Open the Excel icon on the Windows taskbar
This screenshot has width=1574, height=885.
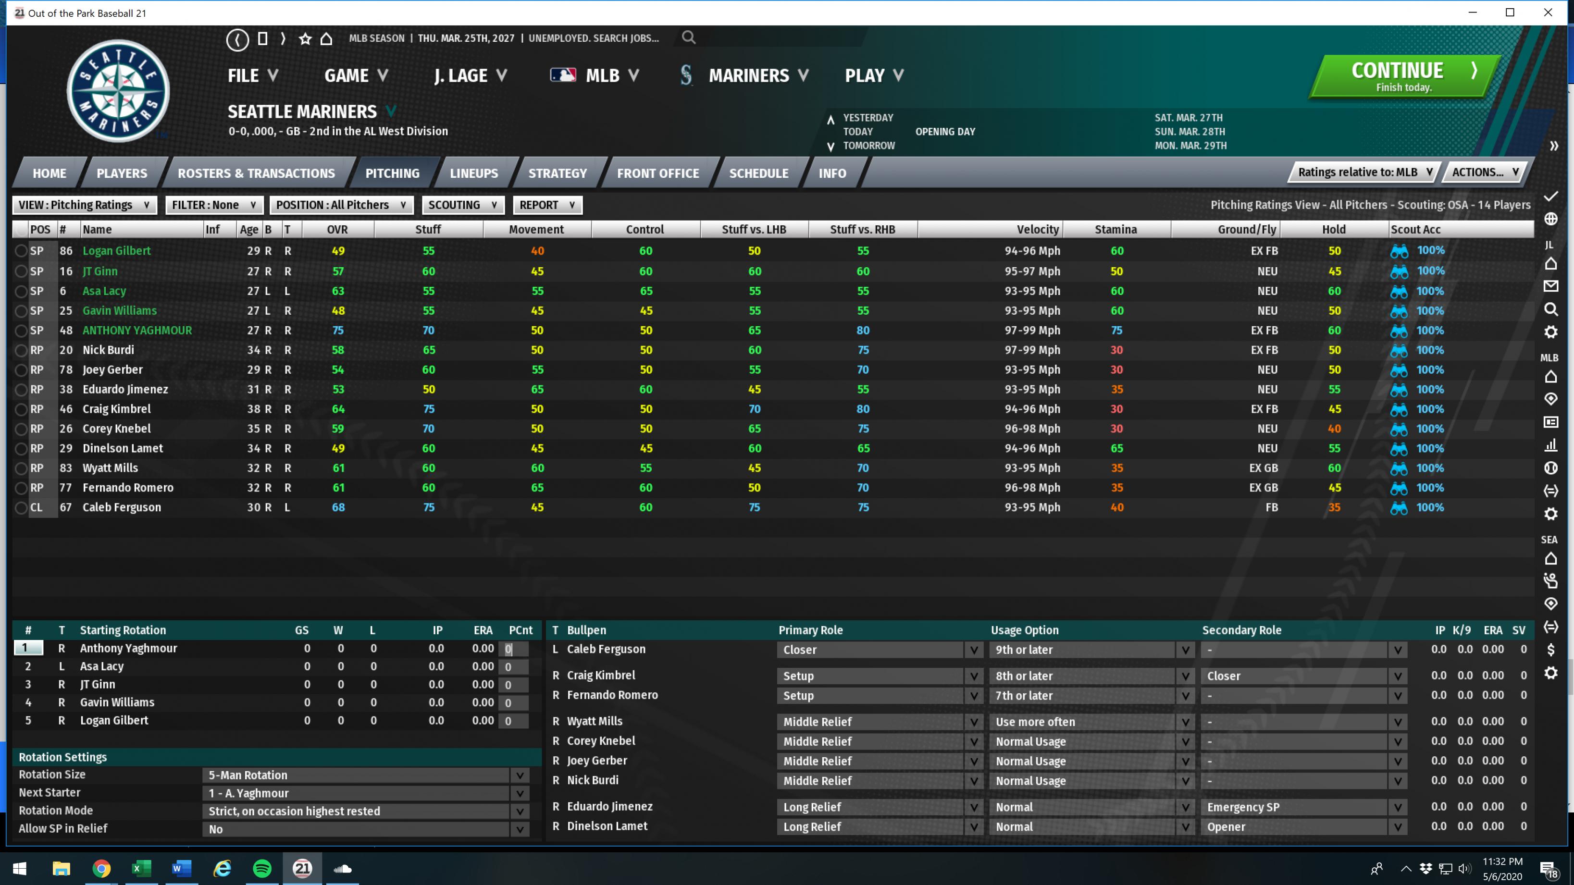pyautogui.click(x=141, y=869)
